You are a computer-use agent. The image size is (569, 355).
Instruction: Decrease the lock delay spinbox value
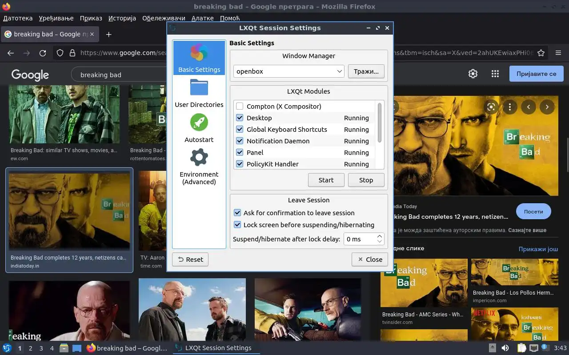(380, 242)
